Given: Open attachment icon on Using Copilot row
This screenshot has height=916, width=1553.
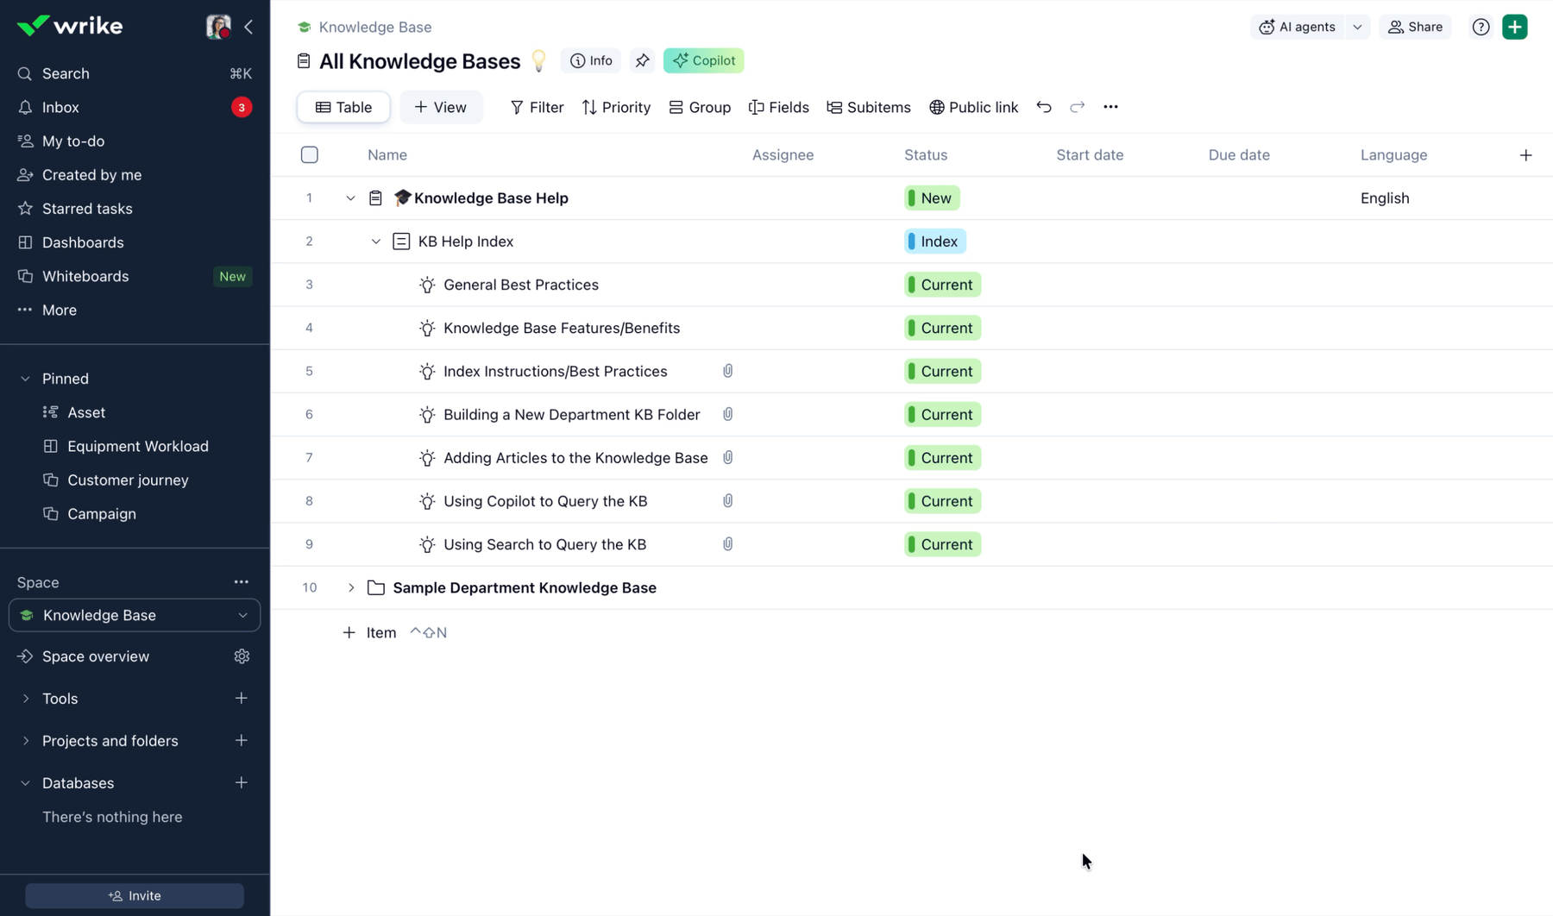Looking at the screenshot, I should [728, 501].
